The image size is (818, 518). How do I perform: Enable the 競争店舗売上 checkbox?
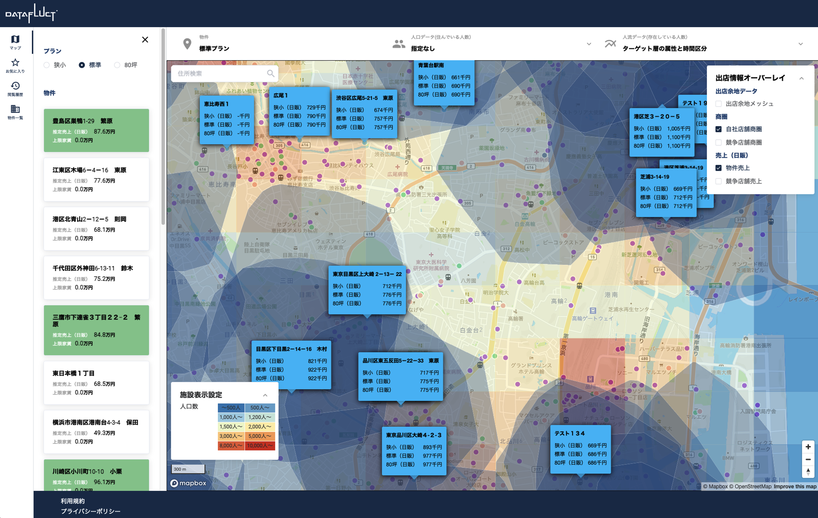[x=718, y=181]
